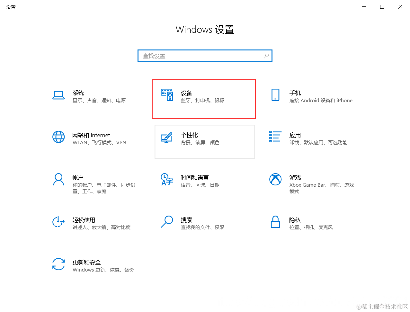
Task: Click the text Xbox Game Bar、捕获、游戏模式
Action: pyautogui.click(x=322, y=188)
